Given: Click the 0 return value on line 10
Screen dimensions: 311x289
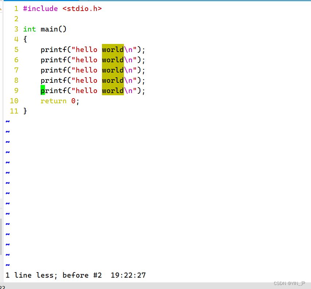Looking at the screenshot, I should point(73,101).
